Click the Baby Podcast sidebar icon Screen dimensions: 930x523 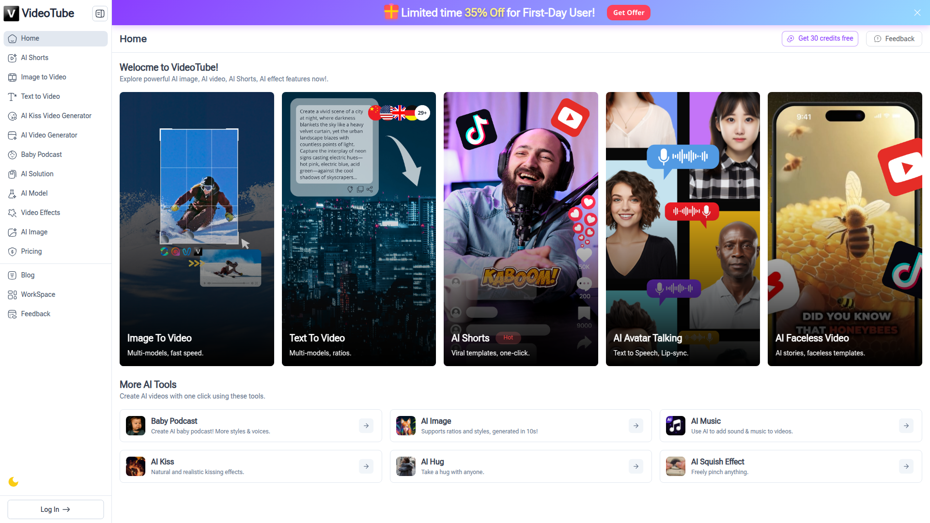tap(13, 155)
